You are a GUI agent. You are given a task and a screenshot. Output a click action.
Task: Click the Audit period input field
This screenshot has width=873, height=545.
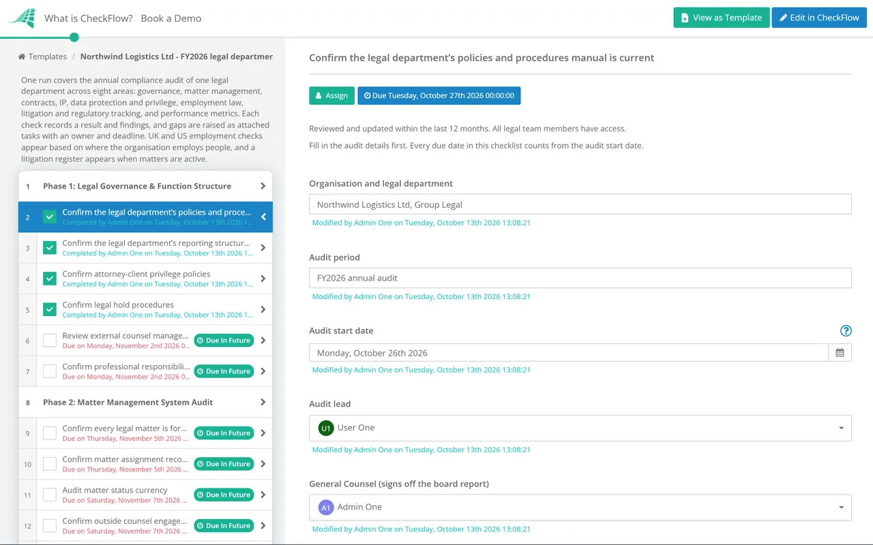tap(580, 278)
